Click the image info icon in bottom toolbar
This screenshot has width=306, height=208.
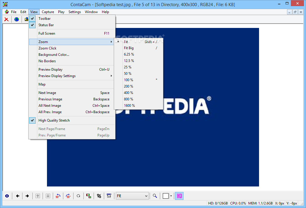pos(7,196)
